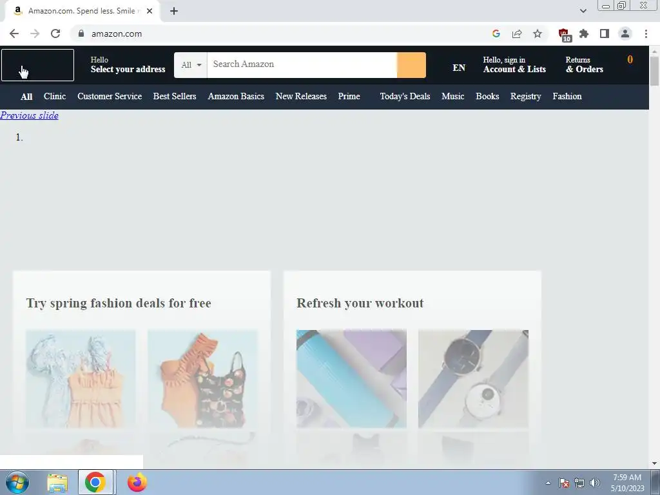This screenshot has width=660, height=495.
Task: Click the address bar URL
Action: click(x=117, y=34)
